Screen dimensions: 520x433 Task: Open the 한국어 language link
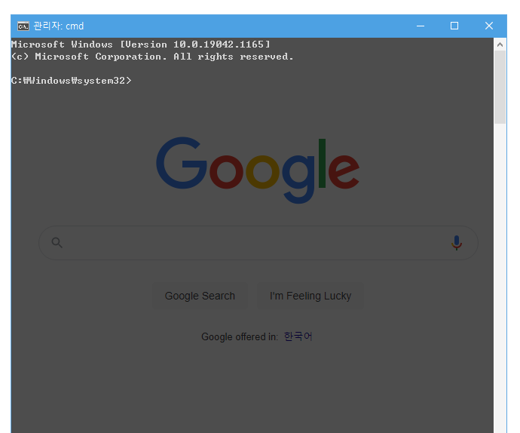coord(298,336)
